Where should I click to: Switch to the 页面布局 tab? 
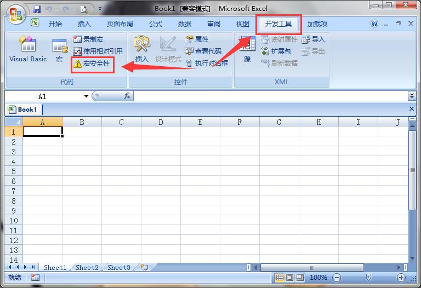tap(120, 24)
